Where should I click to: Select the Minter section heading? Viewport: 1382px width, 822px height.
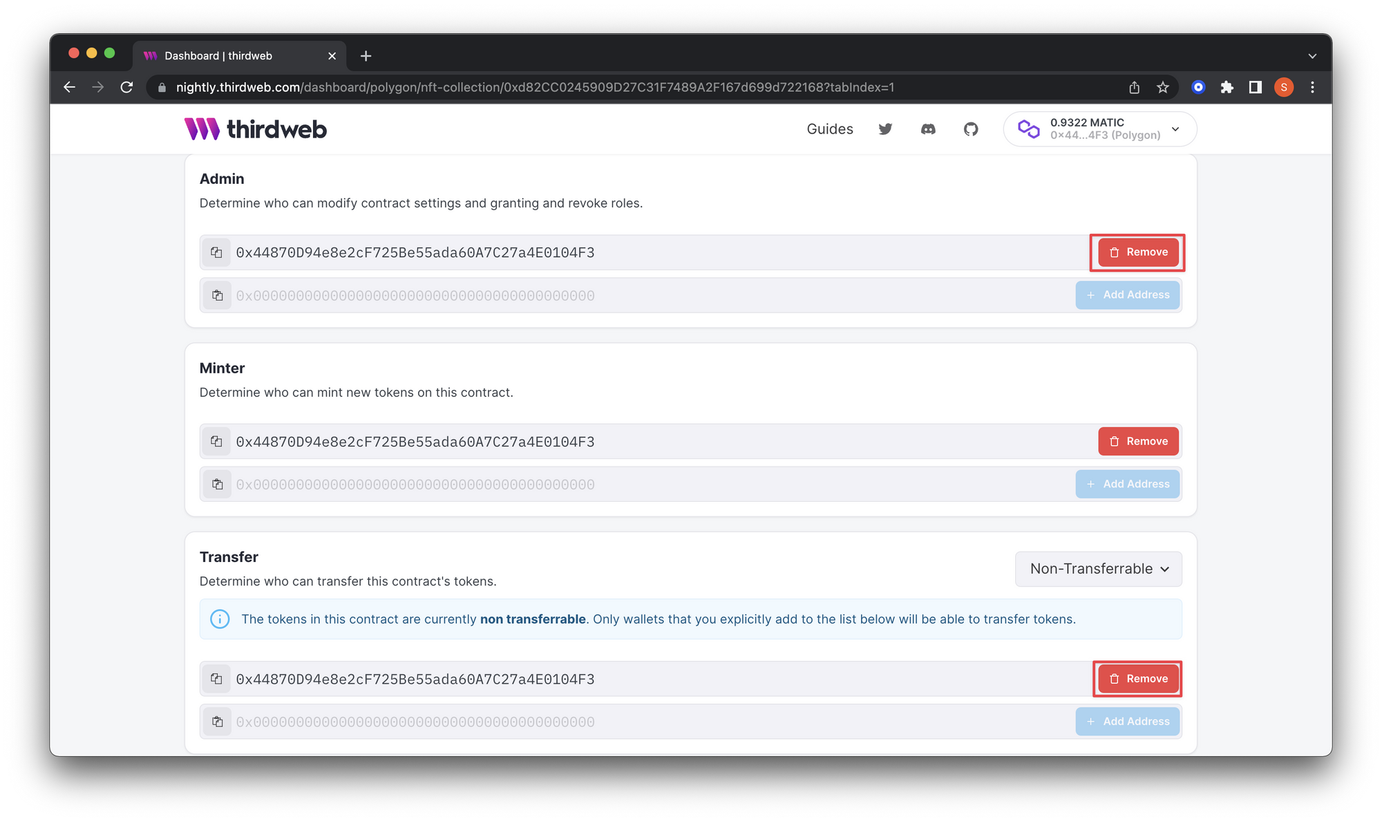pos(222,368)
